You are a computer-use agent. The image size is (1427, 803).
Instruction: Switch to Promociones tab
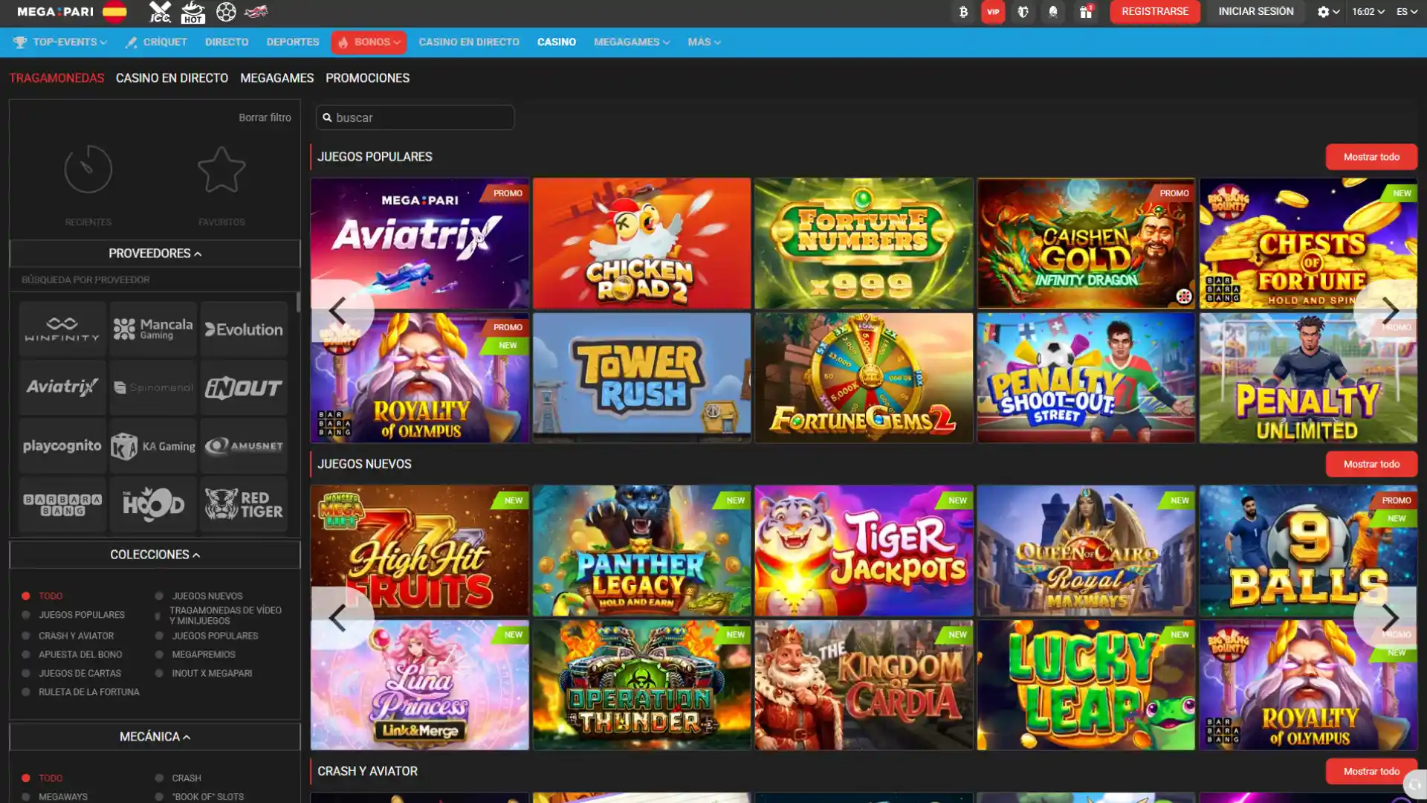pos(367,78)
